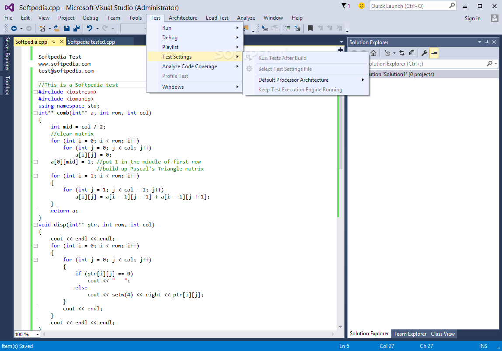The width and height of the screenshot is (502, 351).
Task: Collapse the disp function outline
Action: (x=35, y=225)
